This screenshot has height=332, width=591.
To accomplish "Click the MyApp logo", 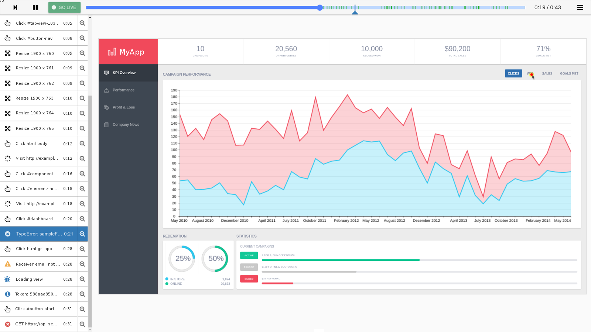I will (x=126, y=52).
